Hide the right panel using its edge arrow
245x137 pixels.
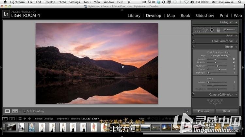click(243, 67)
